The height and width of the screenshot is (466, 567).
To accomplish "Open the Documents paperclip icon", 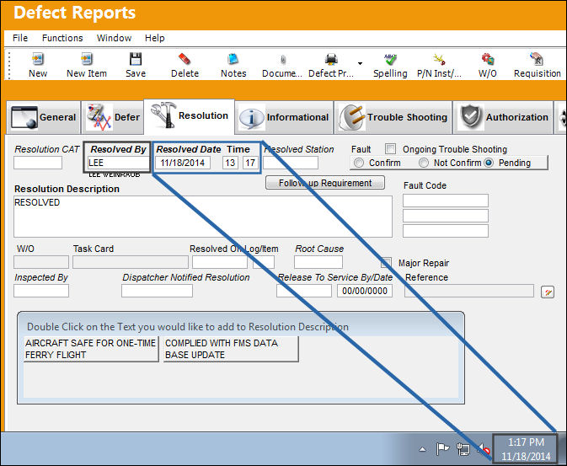I will pyautogui.click(x=282, y=59).
